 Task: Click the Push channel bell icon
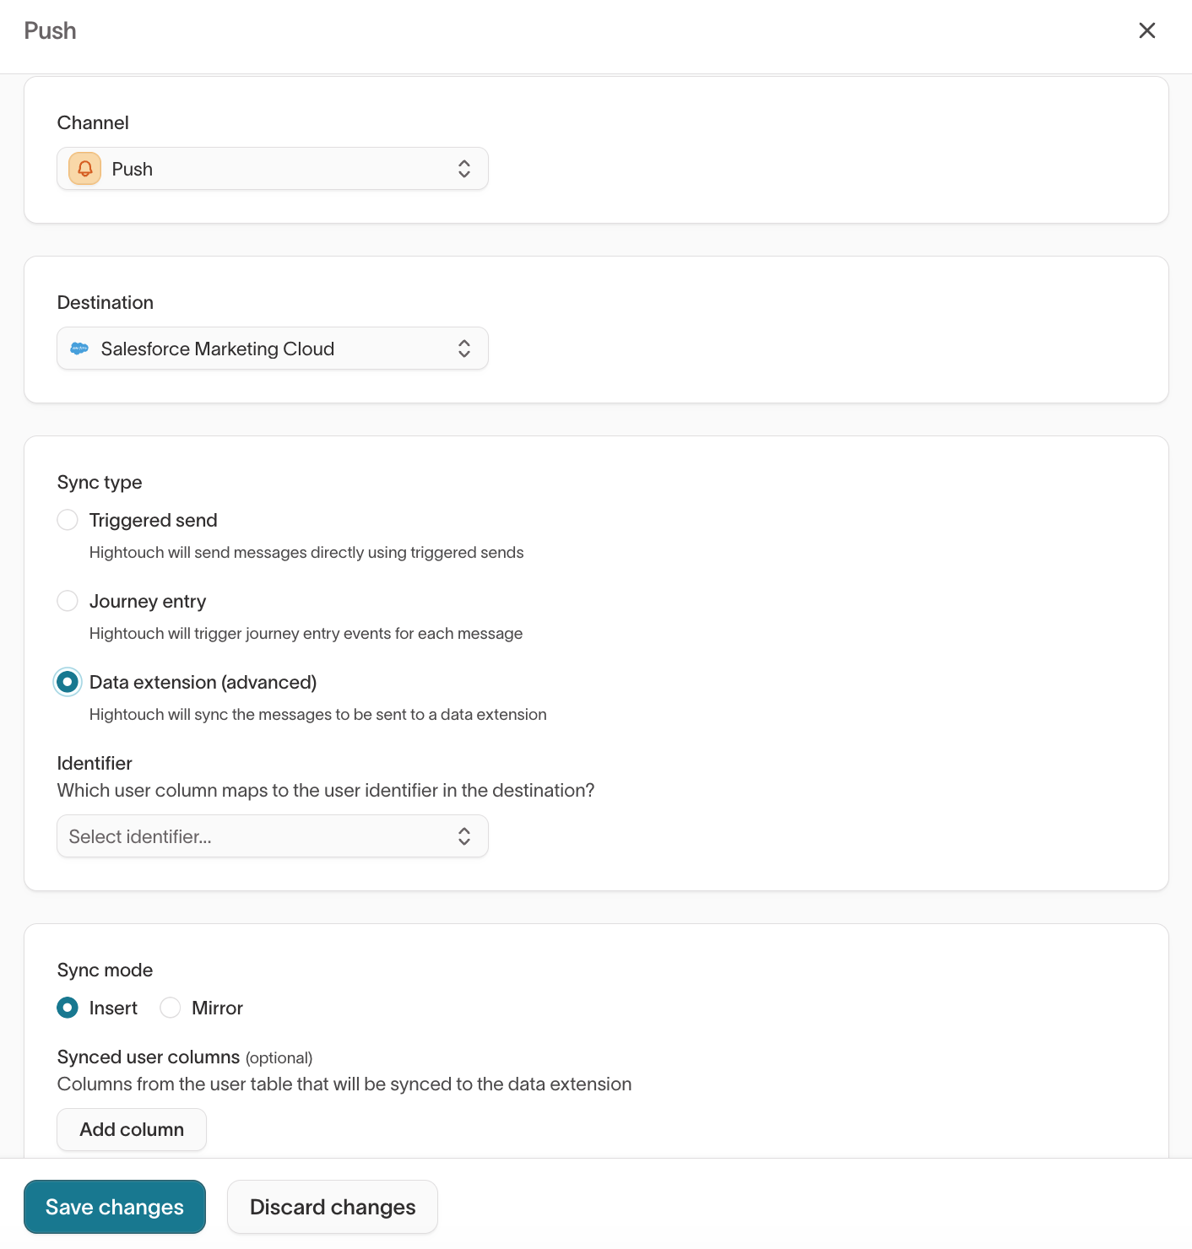click(84, 168)
